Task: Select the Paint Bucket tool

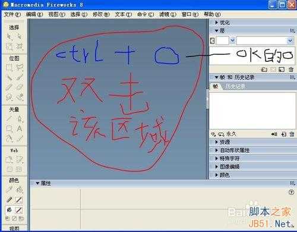Action: click(20, 190)
